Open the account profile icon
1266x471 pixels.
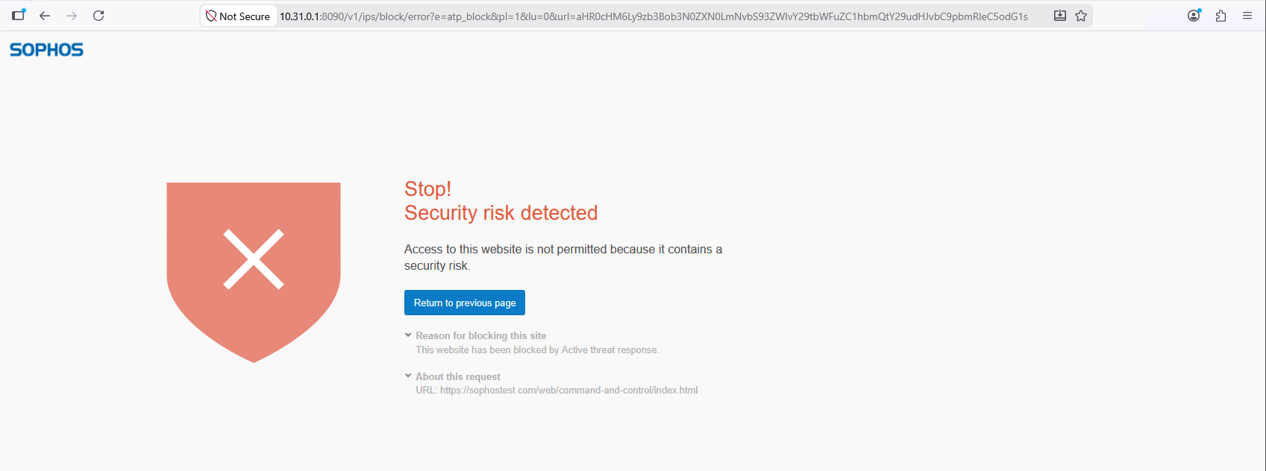pyautogui.click(x=1194, y=16)
